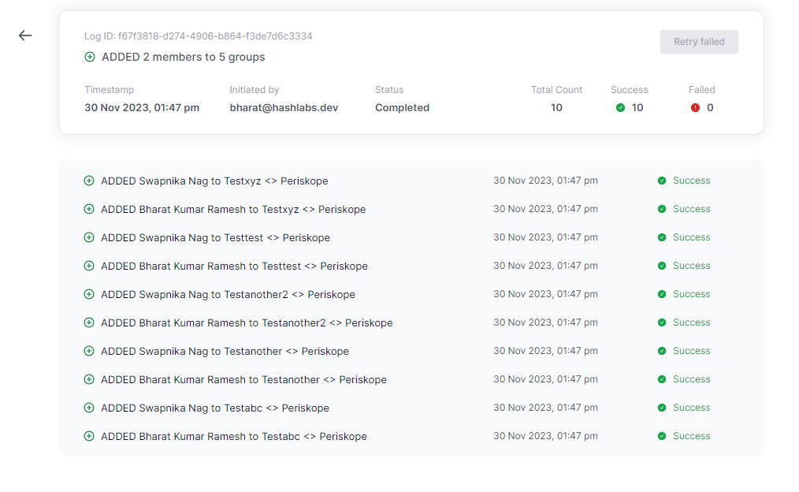Click plus icon on Bharat Kumar Ramesh to Testanother2 row
Image resolution: width=799 pixels, height=492 pixels.
89,322
